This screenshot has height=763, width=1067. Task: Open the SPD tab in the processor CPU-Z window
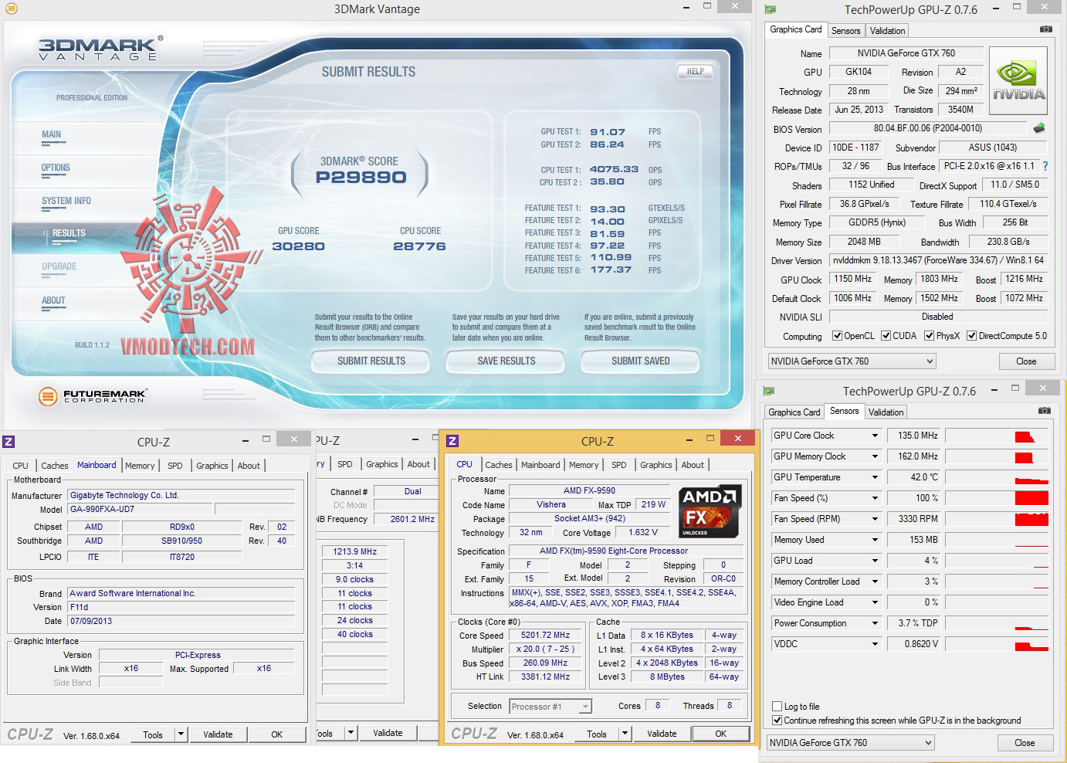click(x=619, y=465)
